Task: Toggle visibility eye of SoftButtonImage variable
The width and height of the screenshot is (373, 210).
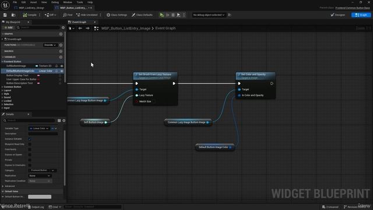Action: [x=62, y=66]
